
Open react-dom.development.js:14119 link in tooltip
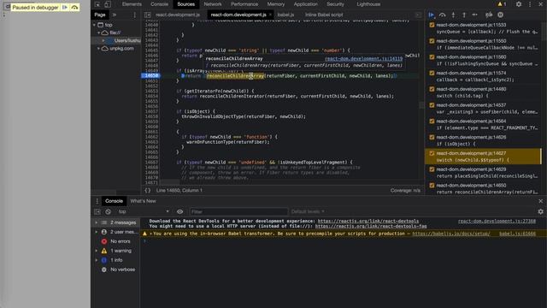click(363, 59)
